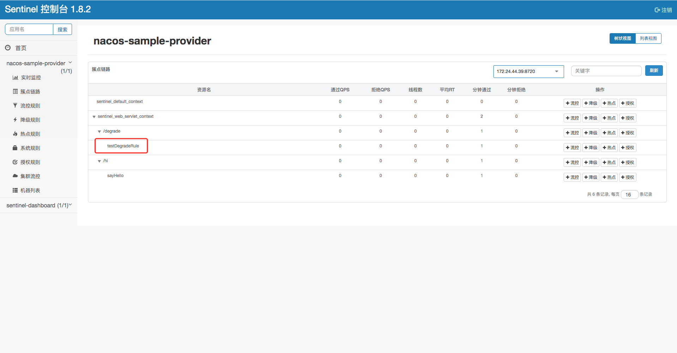677x353 pixels.
Task: Add 降级 rule for testDegradeRule
Action: (591, 148)
